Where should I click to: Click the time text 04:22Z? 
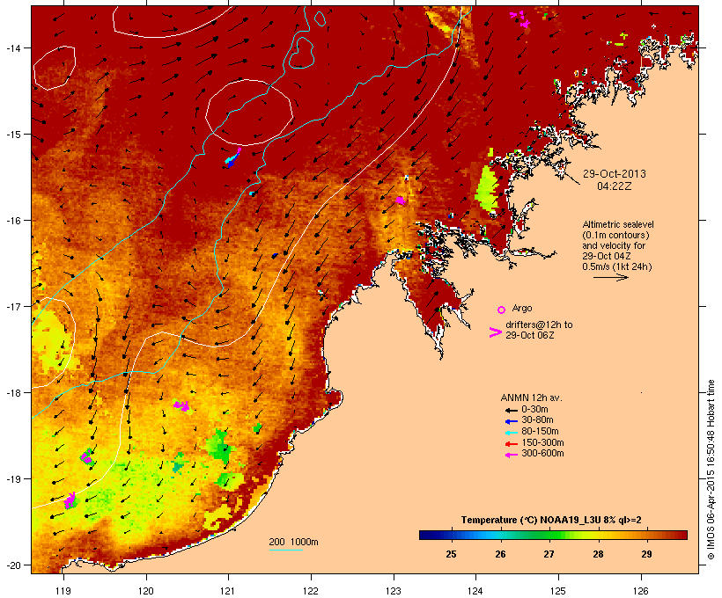(x=615, y=186)
